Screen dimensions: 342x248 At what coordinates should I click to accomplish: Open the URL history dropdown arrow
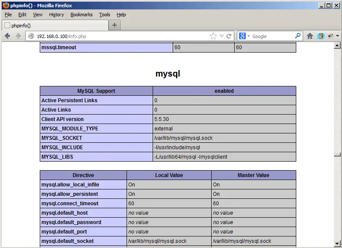click(221, 36)
